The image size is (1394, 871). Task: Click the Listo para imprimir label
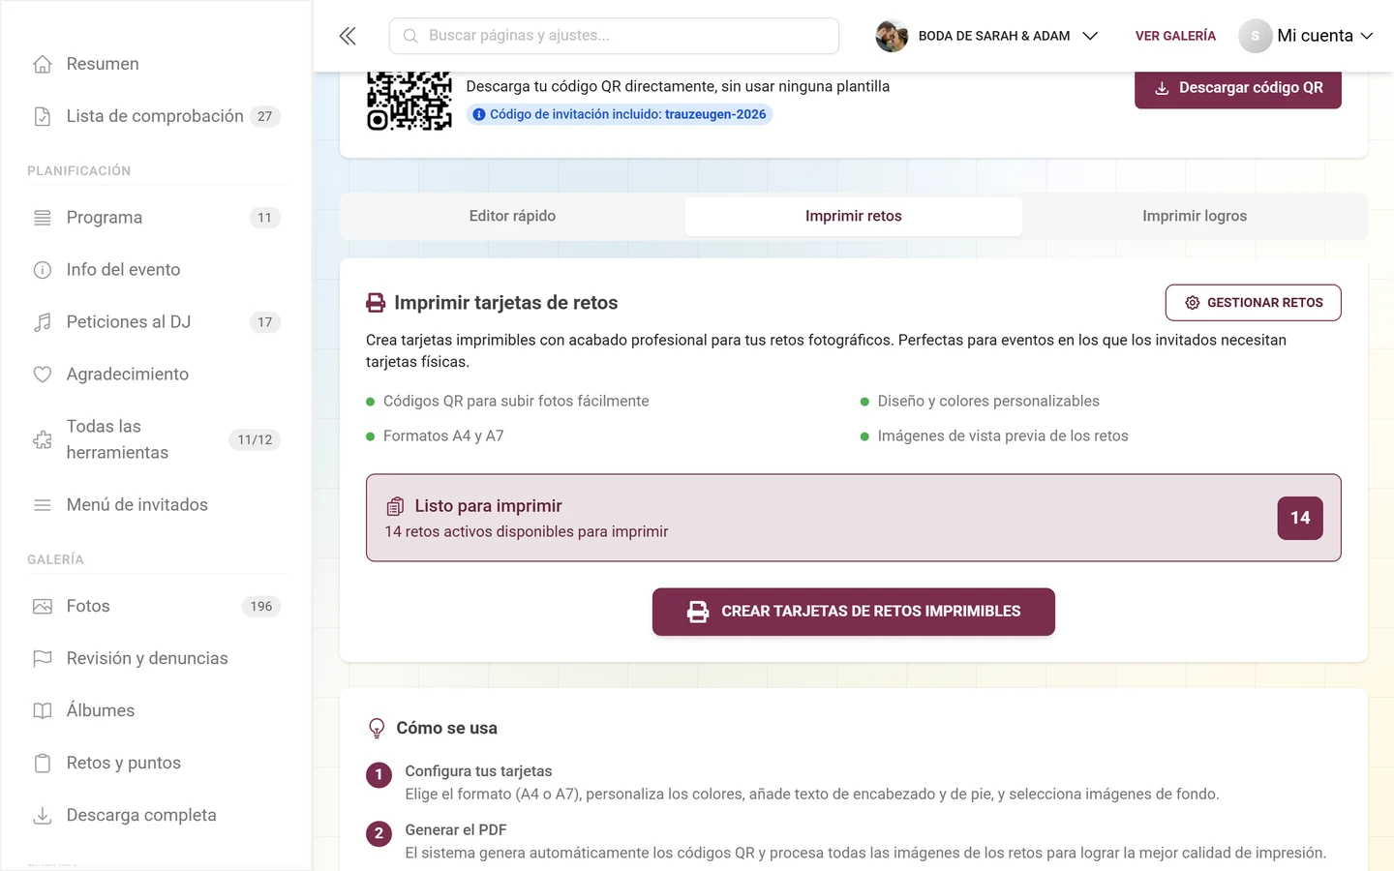pyautogui.click(x=489, y=506)
